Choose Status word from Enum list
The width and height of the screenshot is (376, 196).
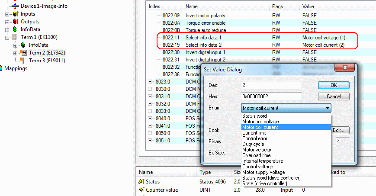pyautogui.click(x=286, y=116)
